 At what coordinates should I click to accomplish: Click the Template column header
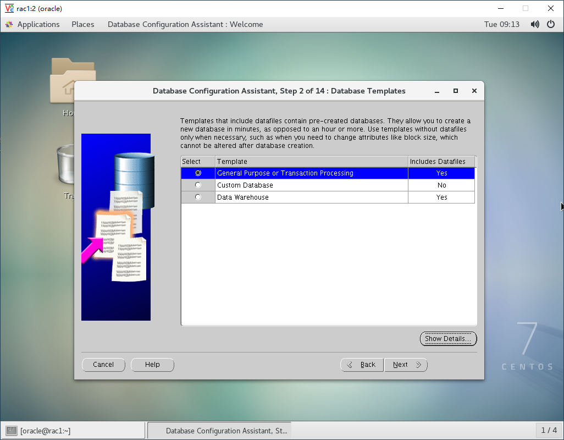point(312,162)
